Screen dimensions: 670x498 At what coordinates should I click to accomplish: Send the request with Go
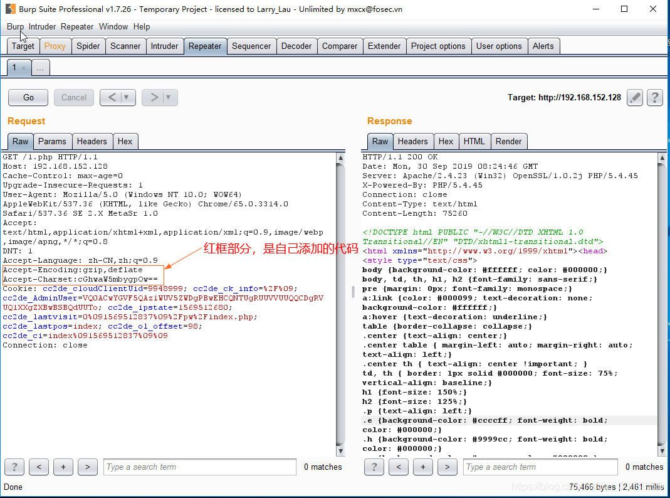tap(28, 97)
